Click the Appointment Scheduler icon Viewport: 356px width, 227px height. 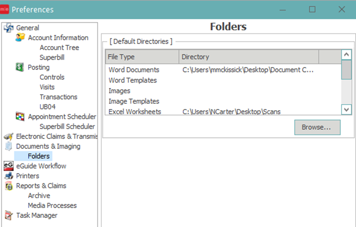click(20, 117)
